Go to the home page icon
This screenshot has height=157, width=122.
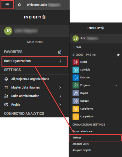[20, 5]
